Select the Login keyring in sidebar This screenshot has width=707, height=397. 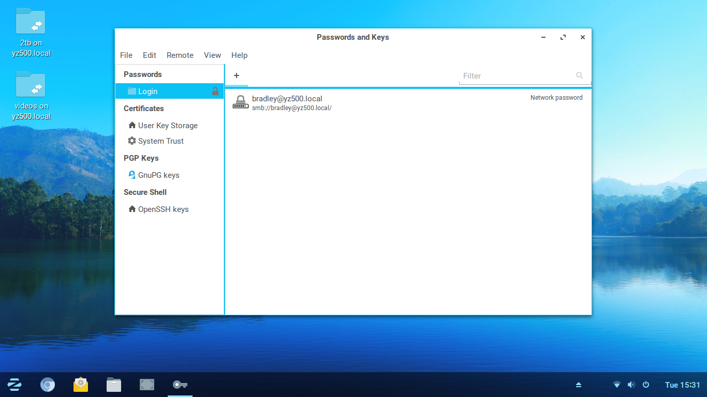pyautogui.click(x=148, y=91)
